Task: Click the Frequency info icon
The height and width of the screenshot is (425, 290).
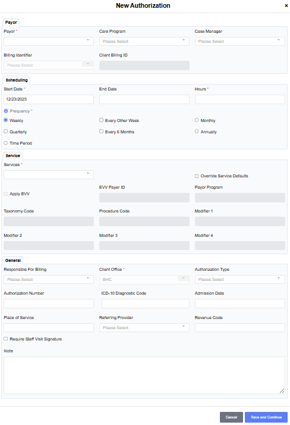Action: (x=6, y=111)
